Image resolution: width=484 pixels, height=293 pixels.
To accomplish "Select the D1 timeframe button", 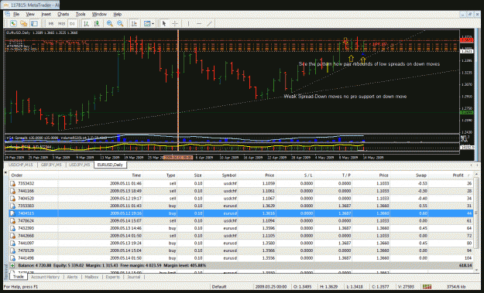I will [72, 23].
